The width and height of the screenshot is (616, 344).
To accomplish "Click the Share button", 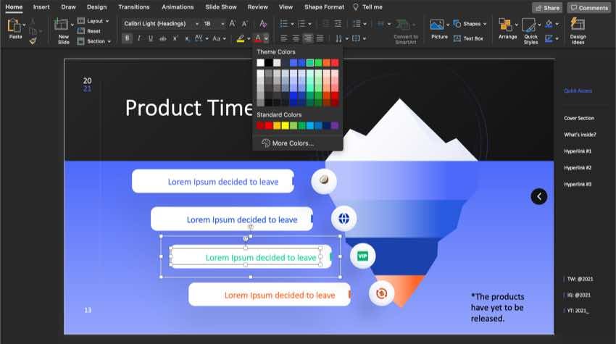I will (x=547, y=8).
